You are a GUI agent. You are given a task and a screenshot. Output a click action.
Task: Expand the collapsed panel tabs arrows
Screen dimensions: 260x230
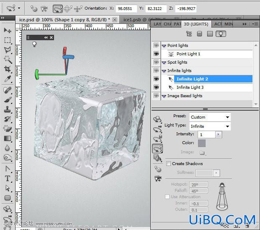click(245, 24)
